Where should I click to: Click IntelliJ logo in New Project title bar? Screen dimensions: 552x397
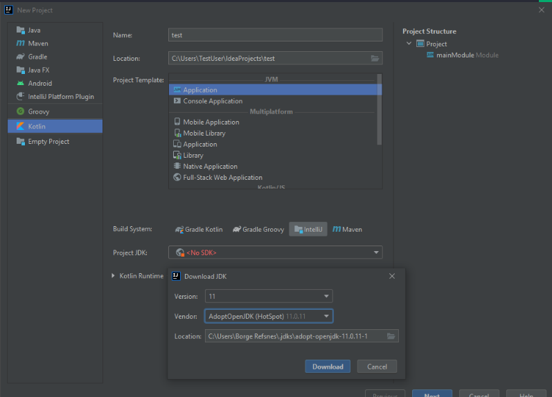[8, 10]
